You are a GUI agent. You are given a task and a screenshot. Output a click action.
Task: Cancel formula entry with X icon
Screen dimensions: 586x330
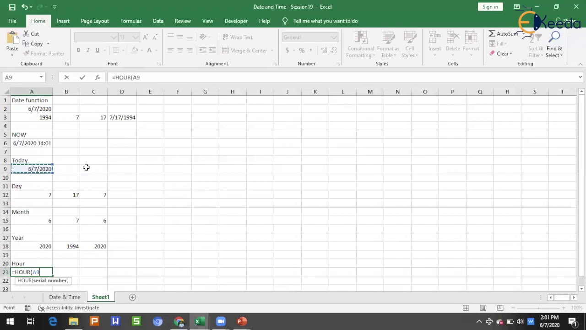tap(67, 77)
